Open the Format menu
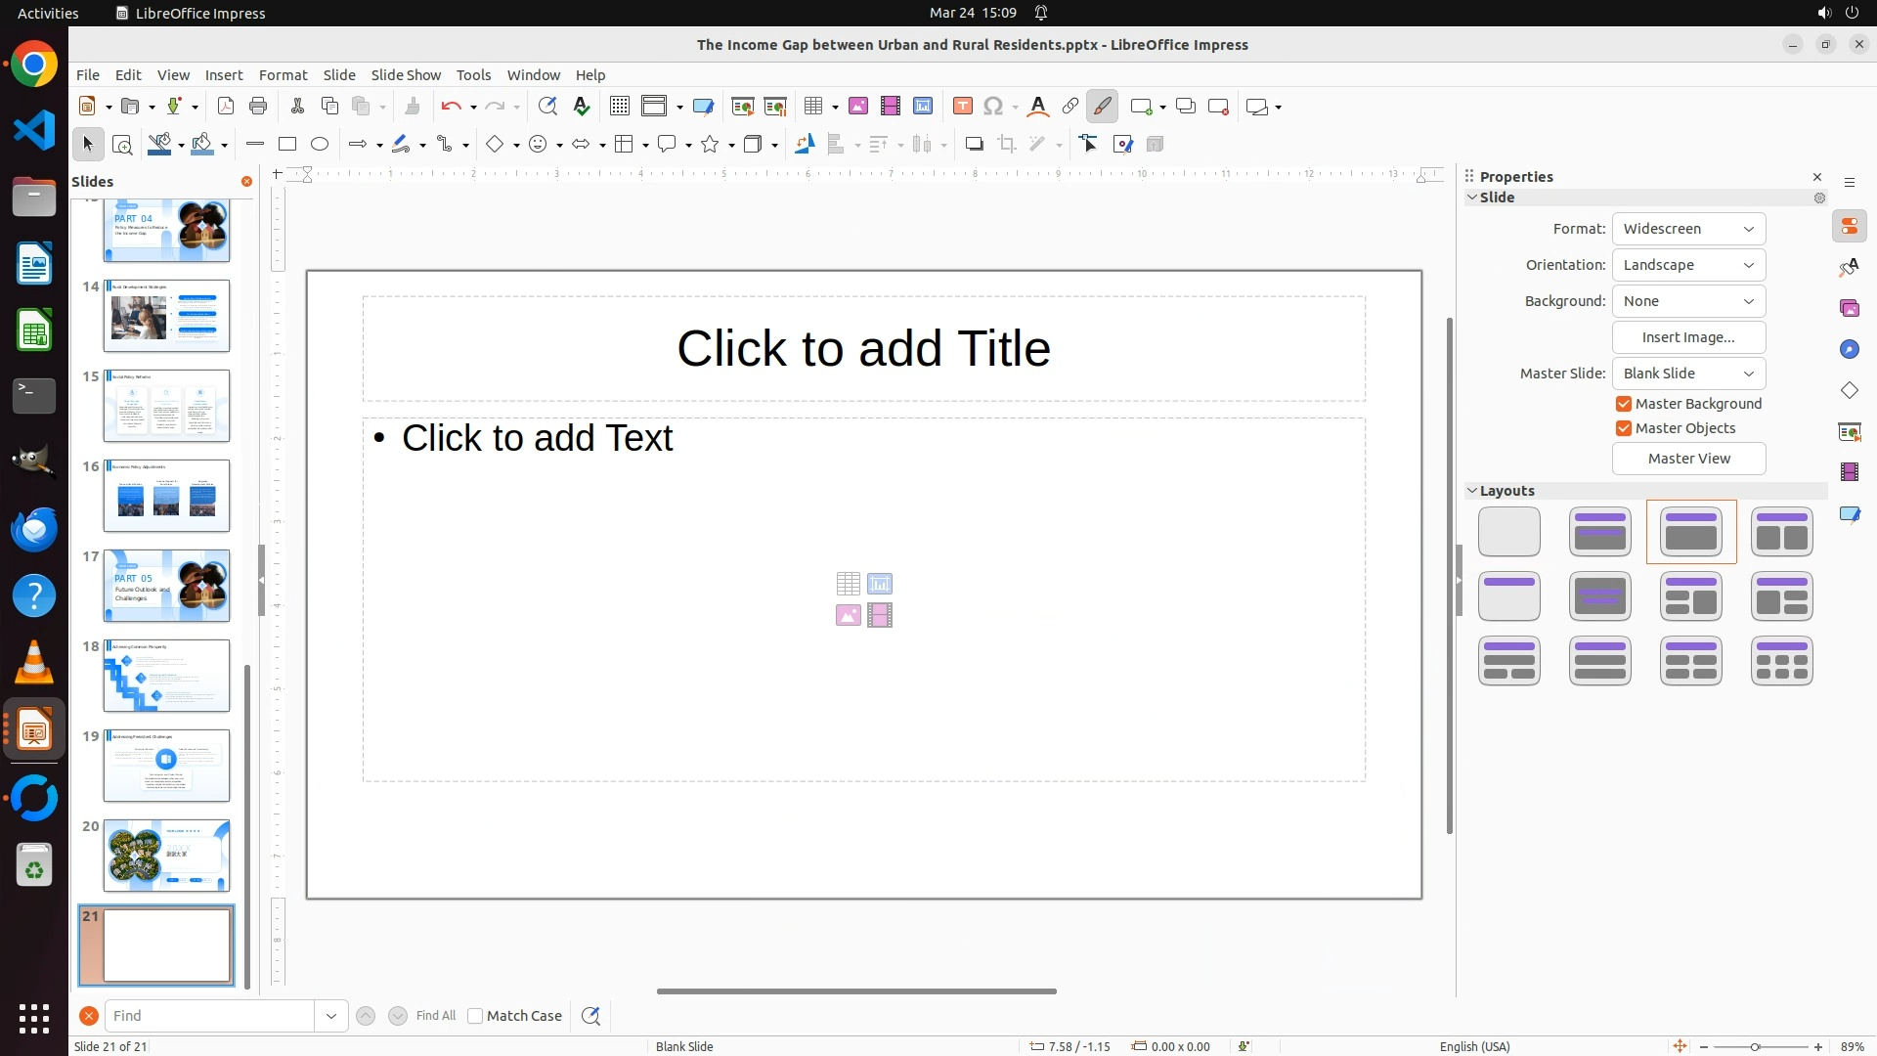This screenshot has width=1877, height=1056. click(283, 75)
